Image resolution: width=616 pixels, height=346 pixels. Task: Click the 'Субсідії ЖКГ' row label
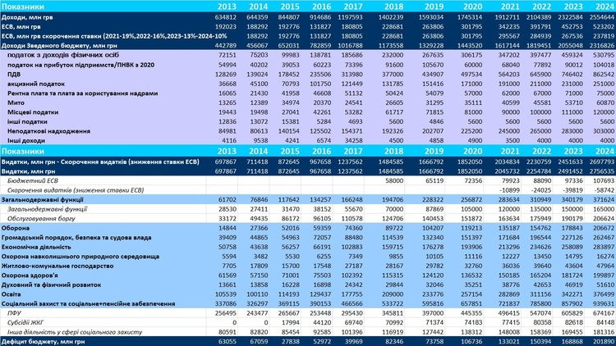point(25,322)
